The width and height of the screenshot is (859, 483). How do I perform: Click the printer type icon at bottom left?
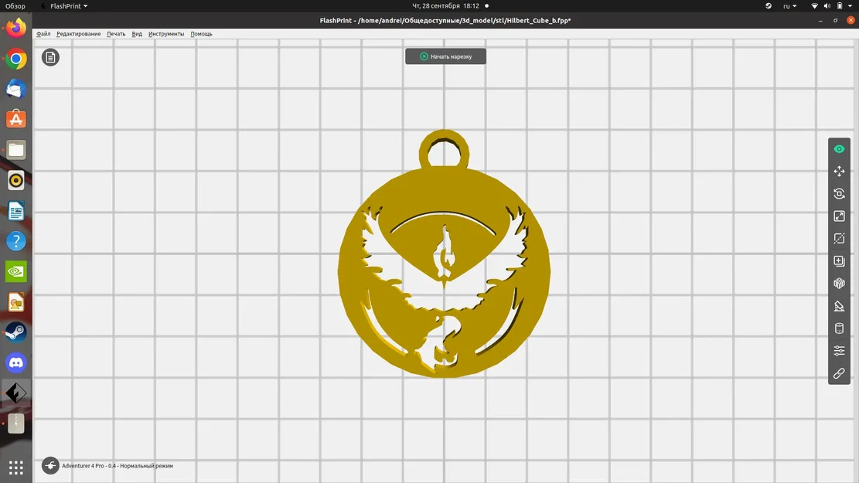(50, 465)
